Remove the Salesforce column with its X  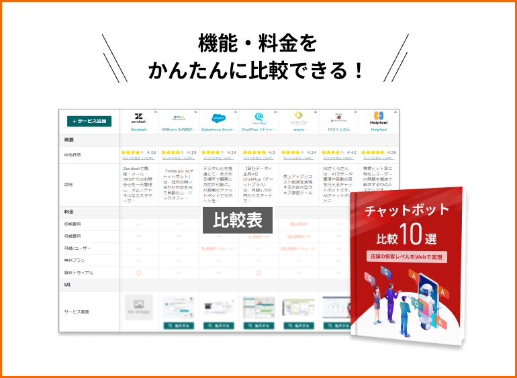[x=235, y=112]
